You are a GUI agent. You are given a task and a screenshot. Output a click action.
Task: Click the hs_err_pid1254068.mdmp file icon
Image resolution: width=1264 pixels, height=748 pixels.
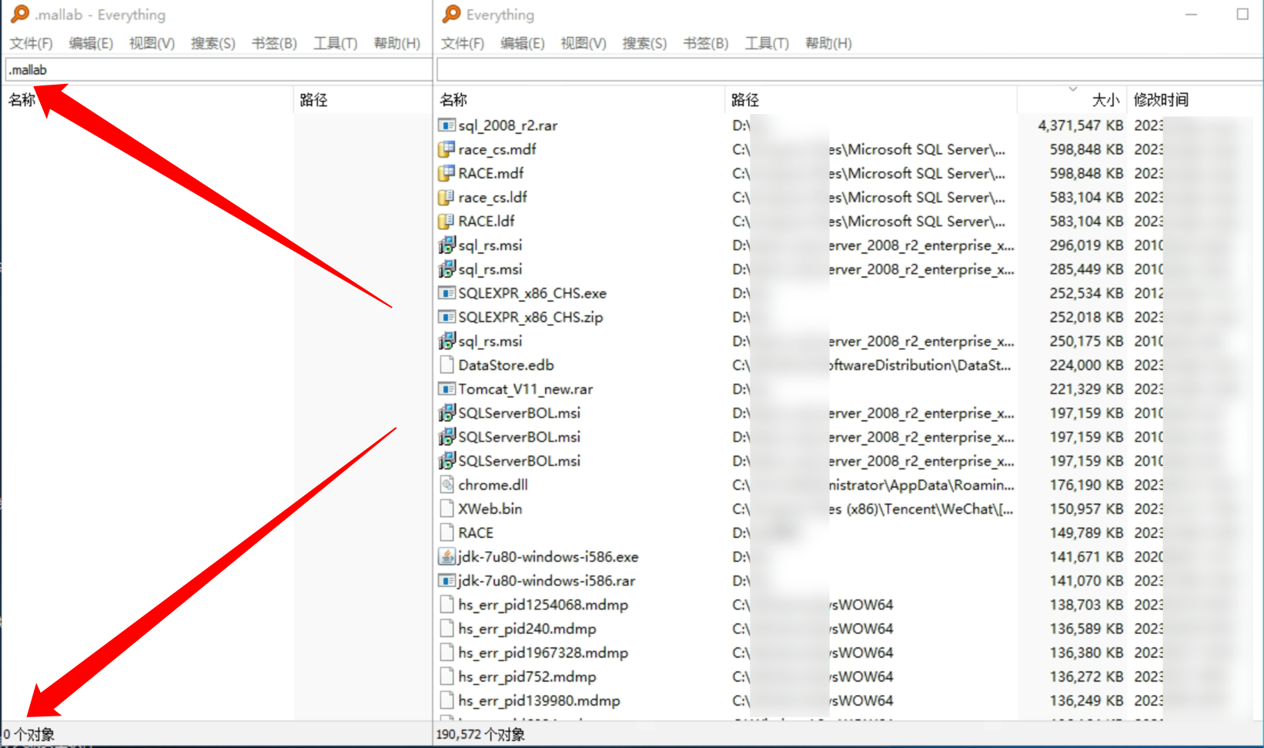446,604
